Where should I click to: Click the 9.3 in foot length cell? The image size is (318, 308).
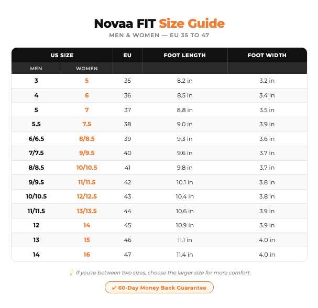click(x=185, y=139)
